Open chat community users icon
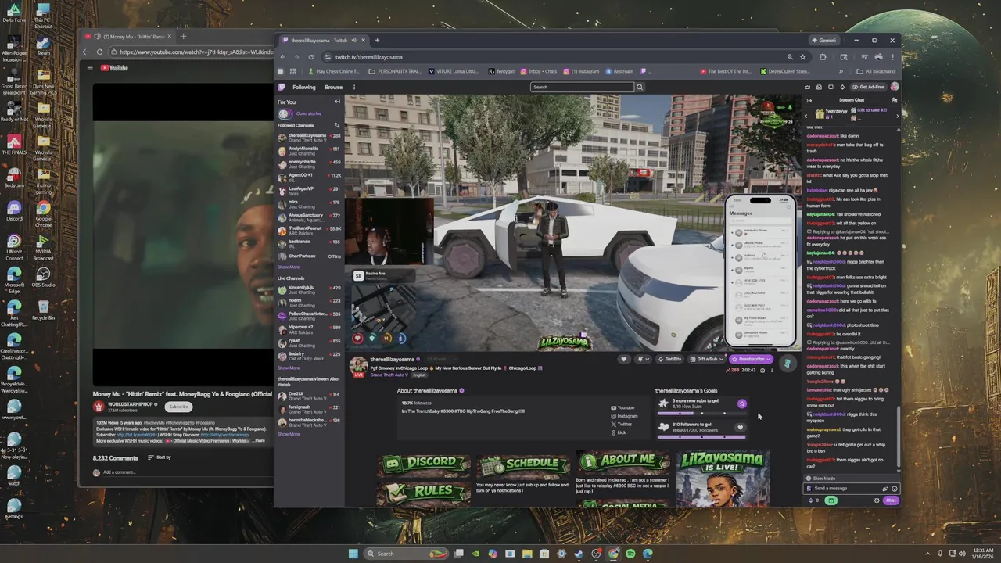1001x563 pixels. 895,100
